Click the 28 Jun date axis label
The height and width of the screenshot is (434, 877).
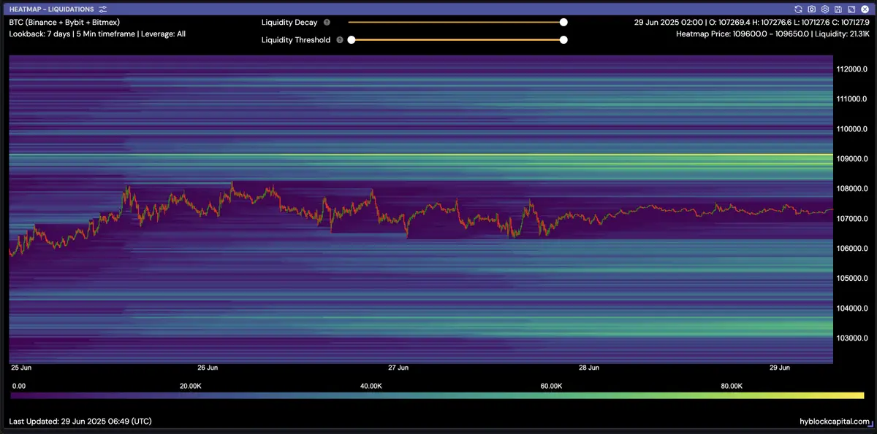pos(590,368)
